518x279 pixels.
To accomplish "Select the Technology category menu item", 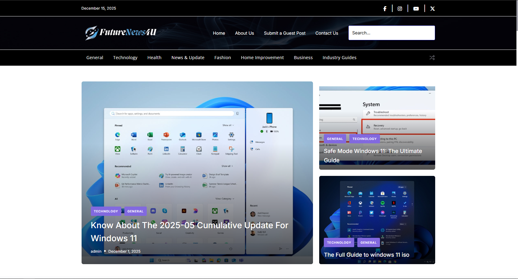I will 125,58.
